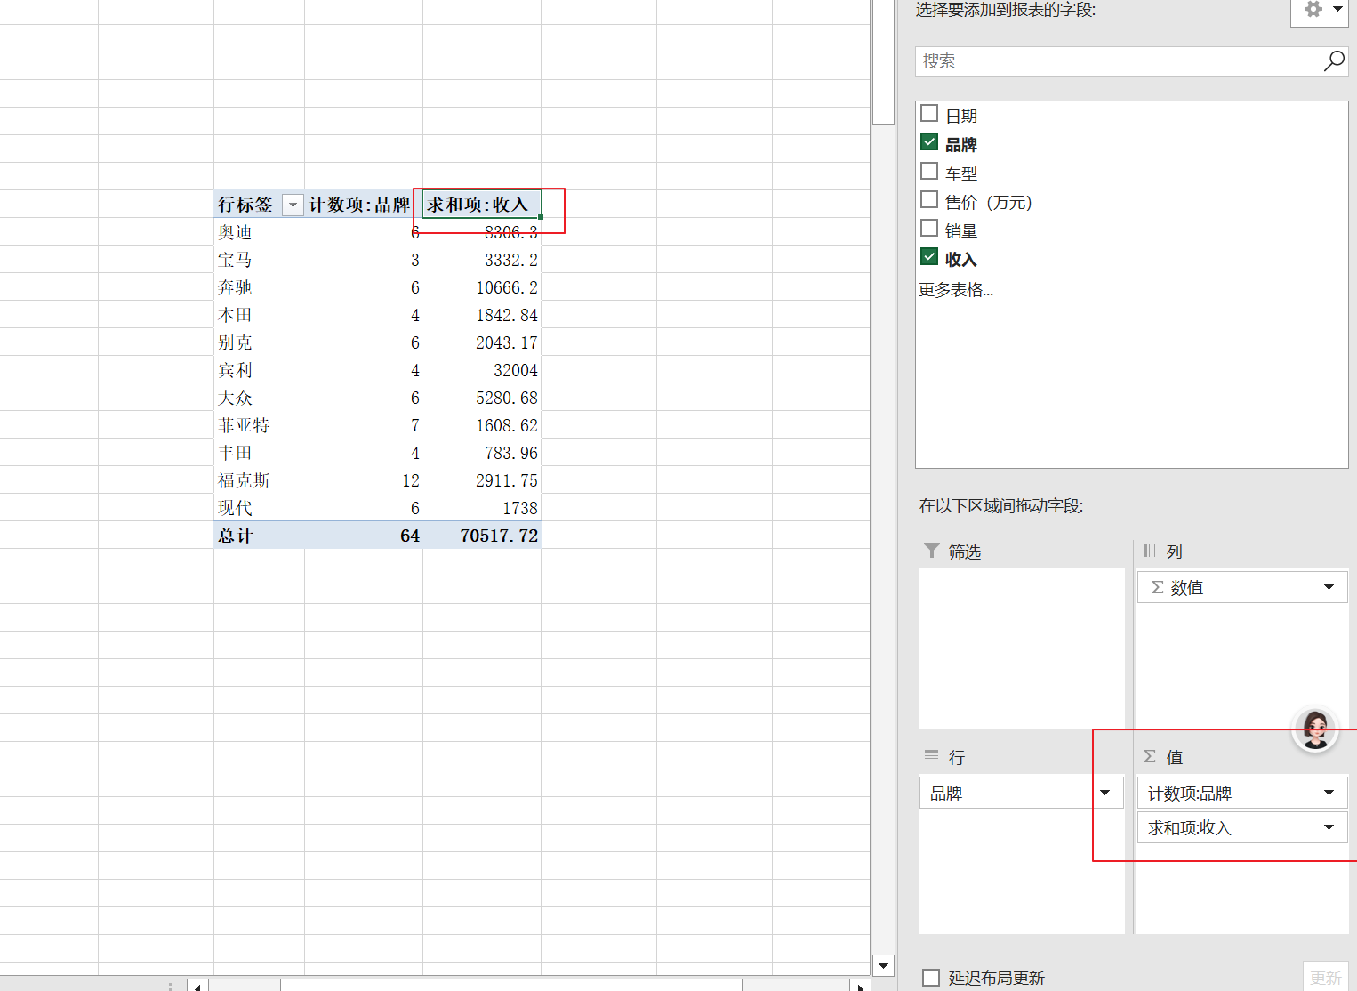Image resolution: width=1357 pixels, height=991 pixels.
Task: Select the 总计 row label
Action: click(x=259, y=536)
